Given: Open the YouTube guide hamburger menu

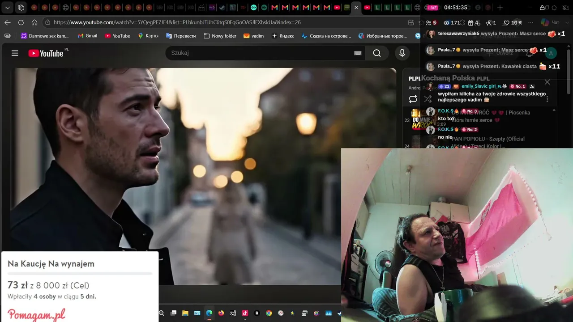Looking at the screenshot, I should (15, 53).
